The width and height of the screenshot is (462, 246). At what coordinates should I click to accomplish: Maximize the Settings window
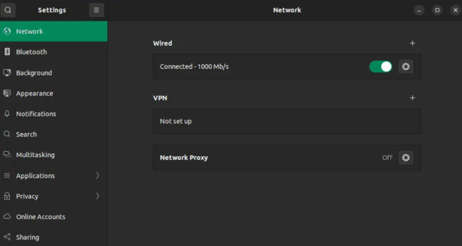point(437,10)
